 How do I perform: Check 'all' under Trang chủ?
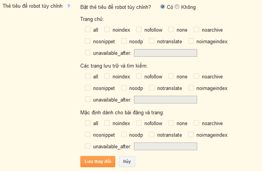pyautogui.click(x=88, y=29)
